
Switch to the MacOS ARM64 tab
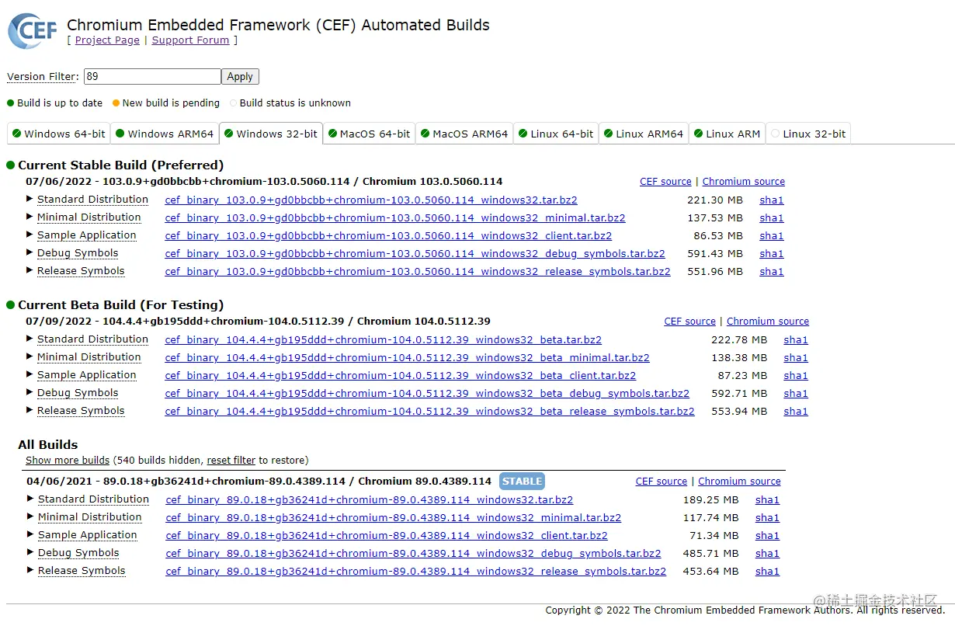coord(464,134)
